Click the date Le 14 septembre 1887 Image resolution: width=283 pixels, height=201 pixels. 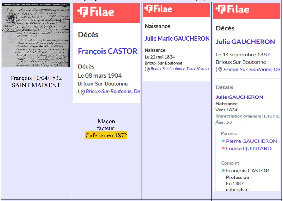pyautogui.click(x=243, y=55)
